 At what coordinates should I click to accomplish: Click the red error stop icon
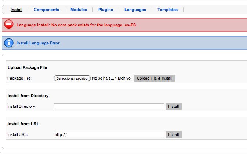point(9,25)
